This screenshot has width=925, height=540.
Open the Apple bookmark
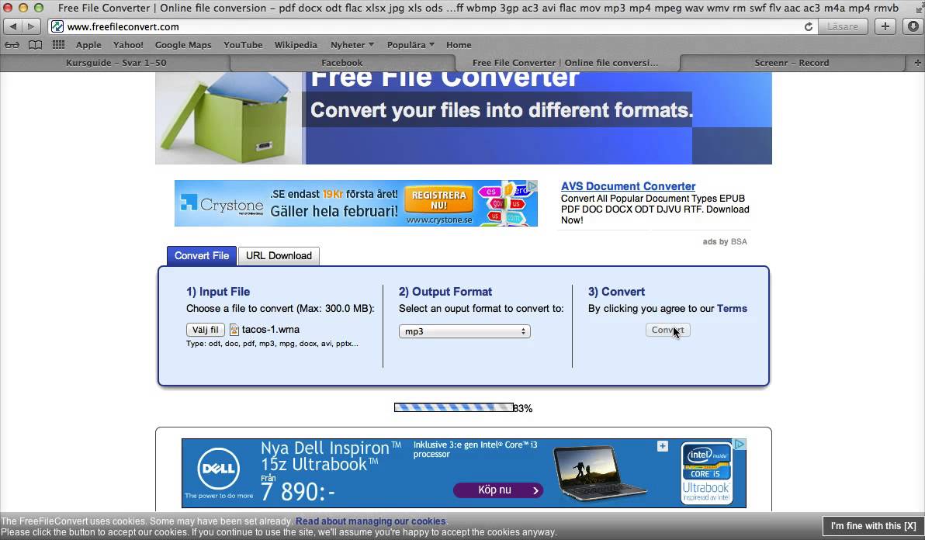point(88,45)
